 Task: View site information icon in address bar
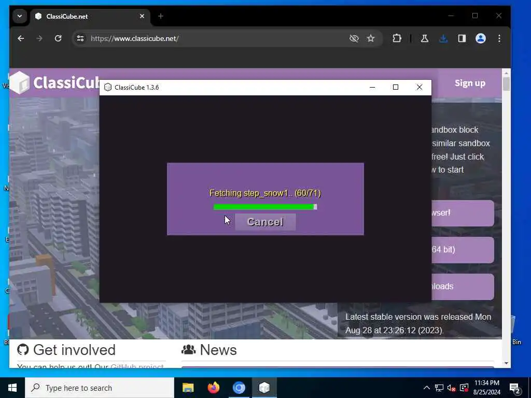pos(80,38)
